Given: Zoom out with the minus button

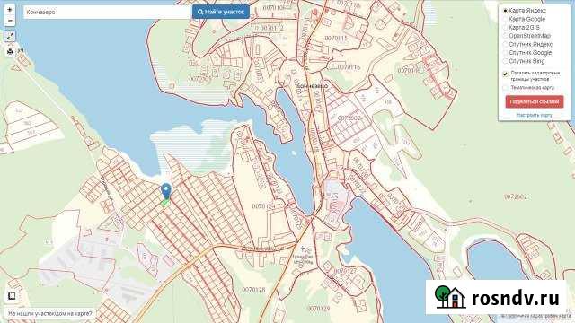Looking at the screenshot, I should (x=10, y=21).
